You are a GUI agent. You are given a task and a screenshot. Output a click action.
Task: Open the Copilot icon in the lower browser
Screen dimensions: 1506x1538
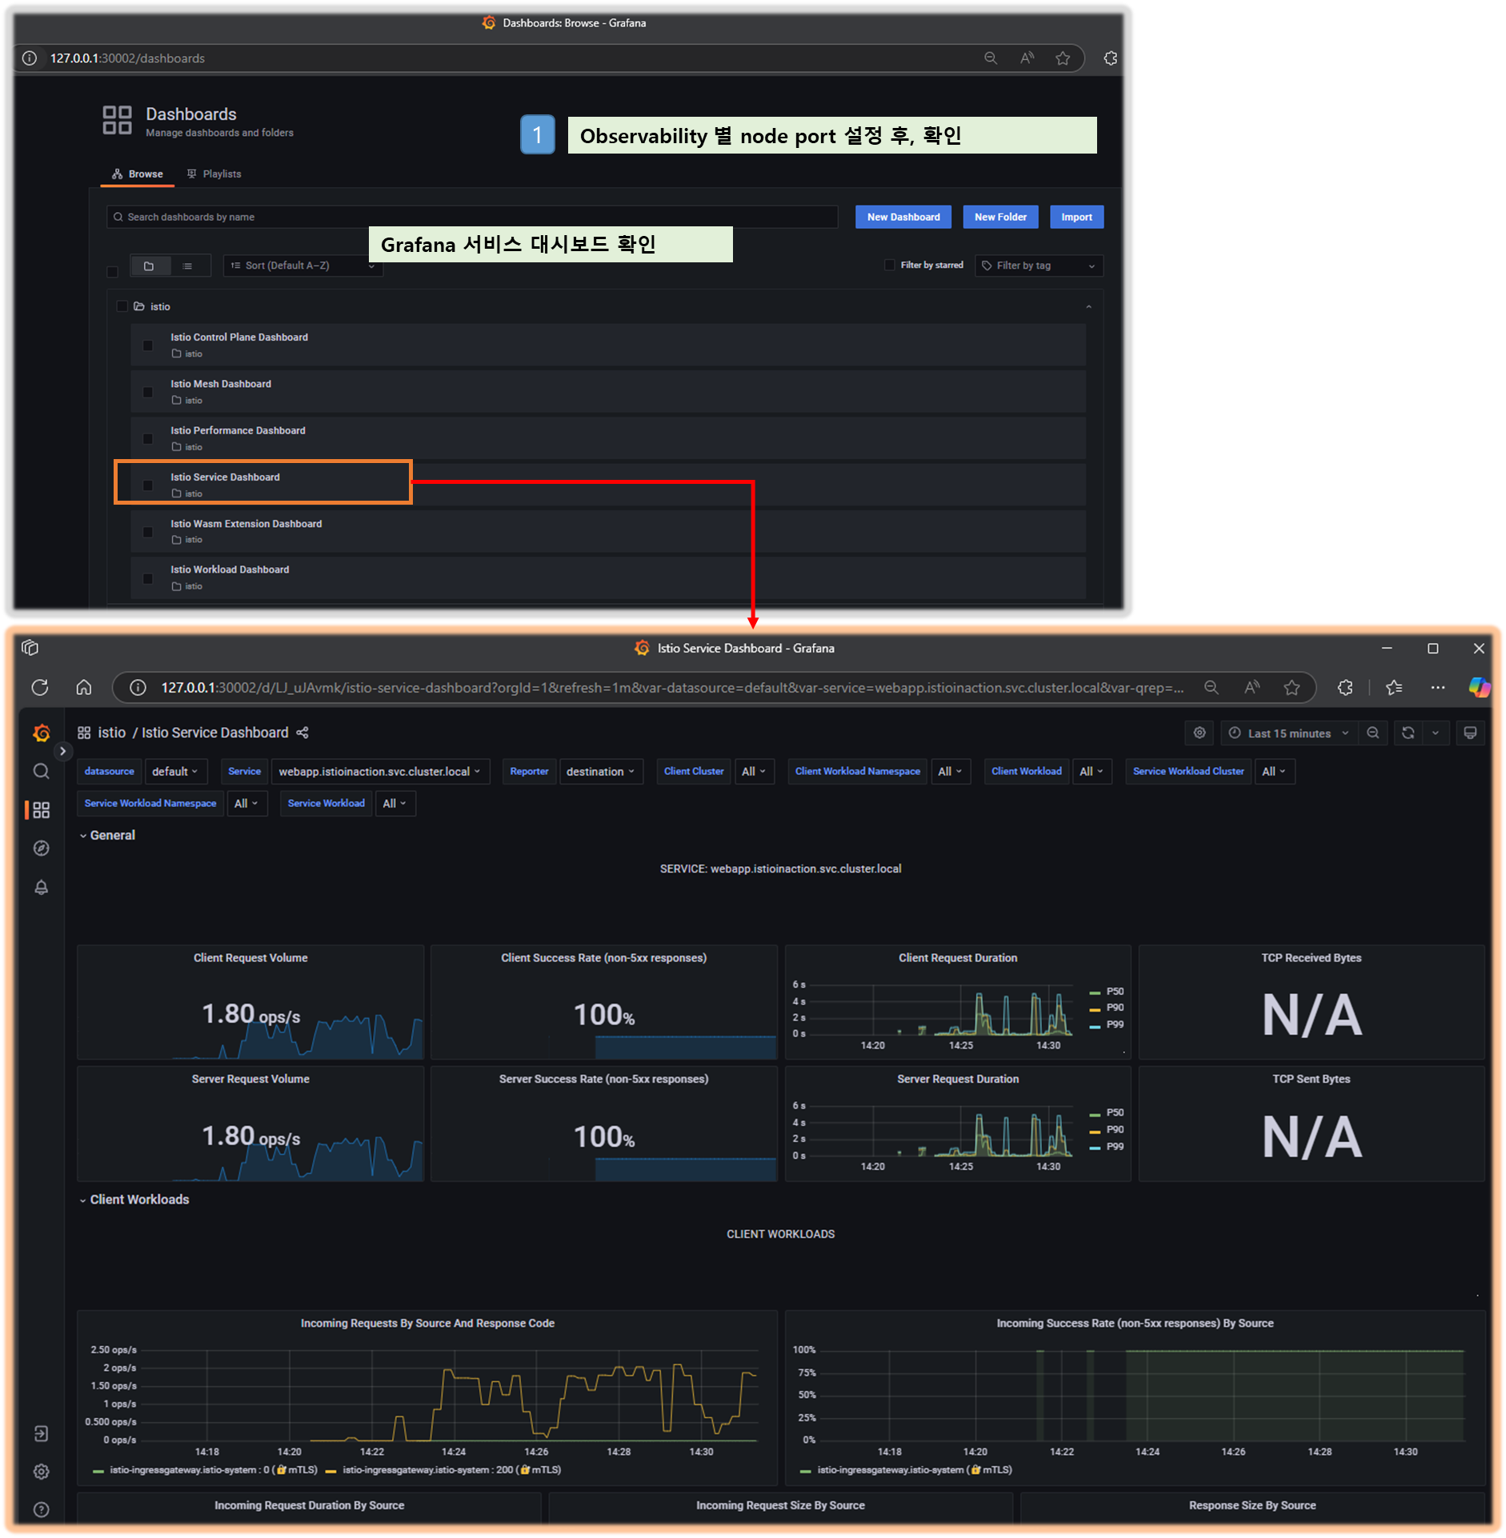pos(1480,687)
